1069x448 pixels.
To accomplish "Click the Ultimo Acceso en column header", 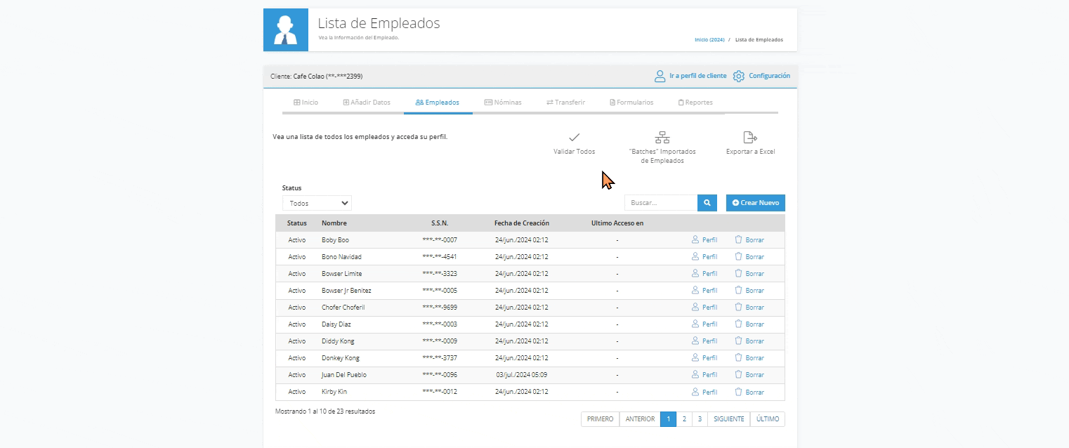I will coord(617,223).
